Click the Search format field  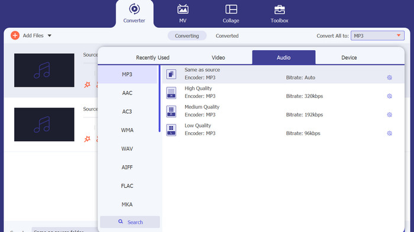tap(130, 222)
